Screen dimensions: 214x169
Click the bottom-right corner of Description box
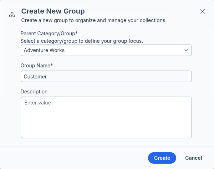click(x=189, y=135)
